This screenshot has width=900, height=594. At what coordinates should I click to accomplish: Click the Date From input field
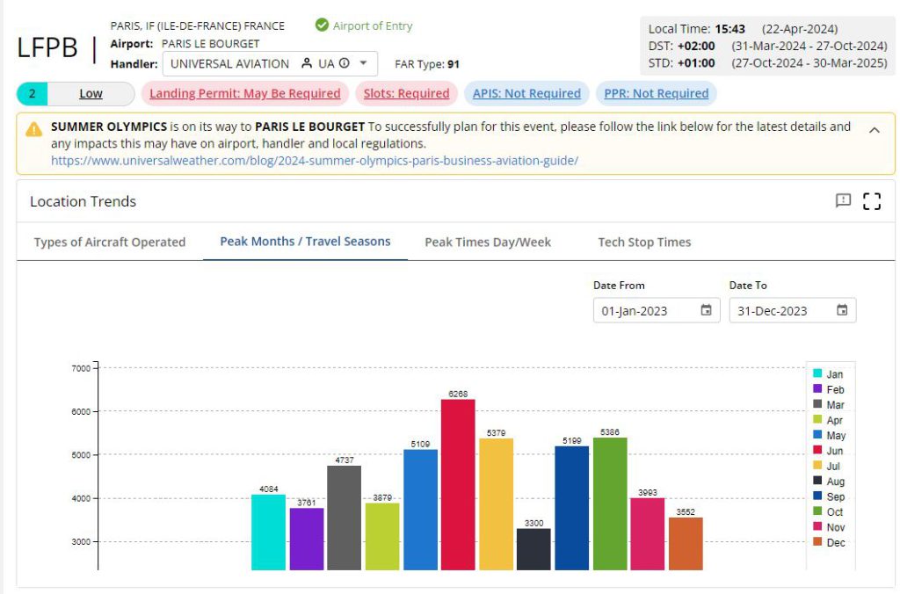tap(646, 310)
